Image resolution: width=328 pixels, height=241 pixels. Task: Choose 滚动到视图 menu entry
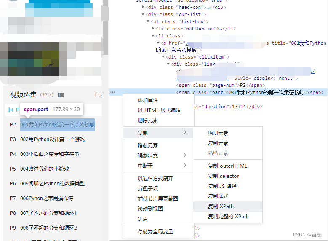coord(158,209)
